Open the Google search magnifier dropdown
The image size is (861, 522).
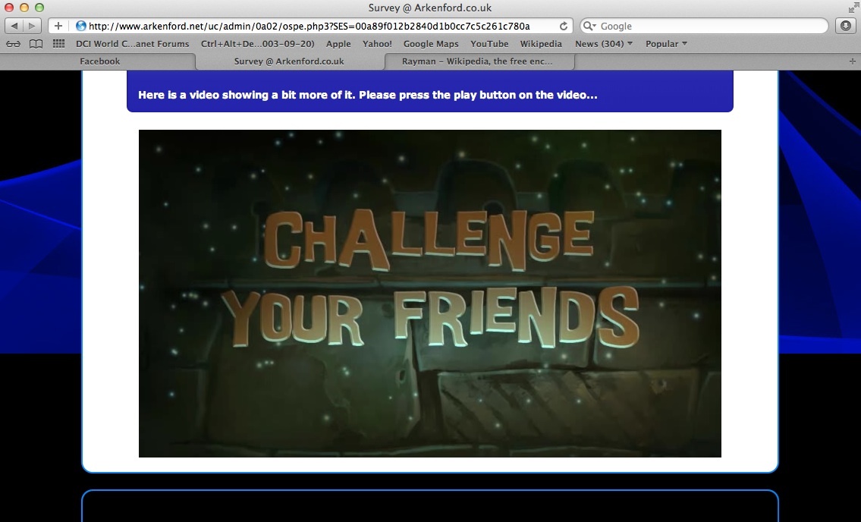pyautogui.click(x=591, y=26)
